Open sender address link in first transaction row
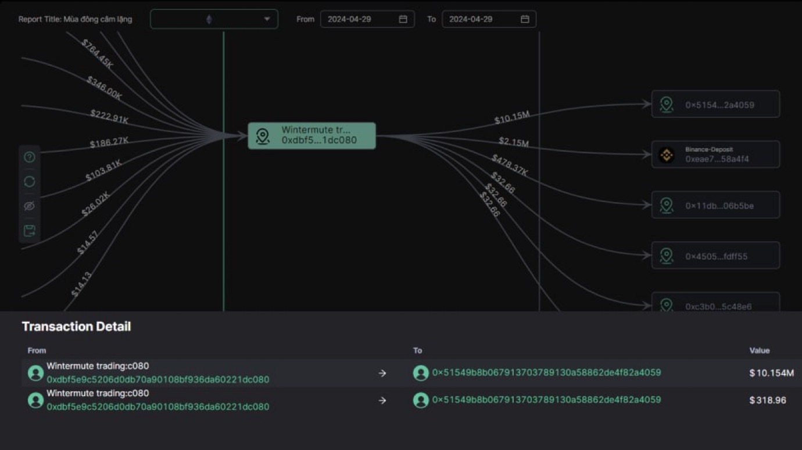 coord(157,380)
